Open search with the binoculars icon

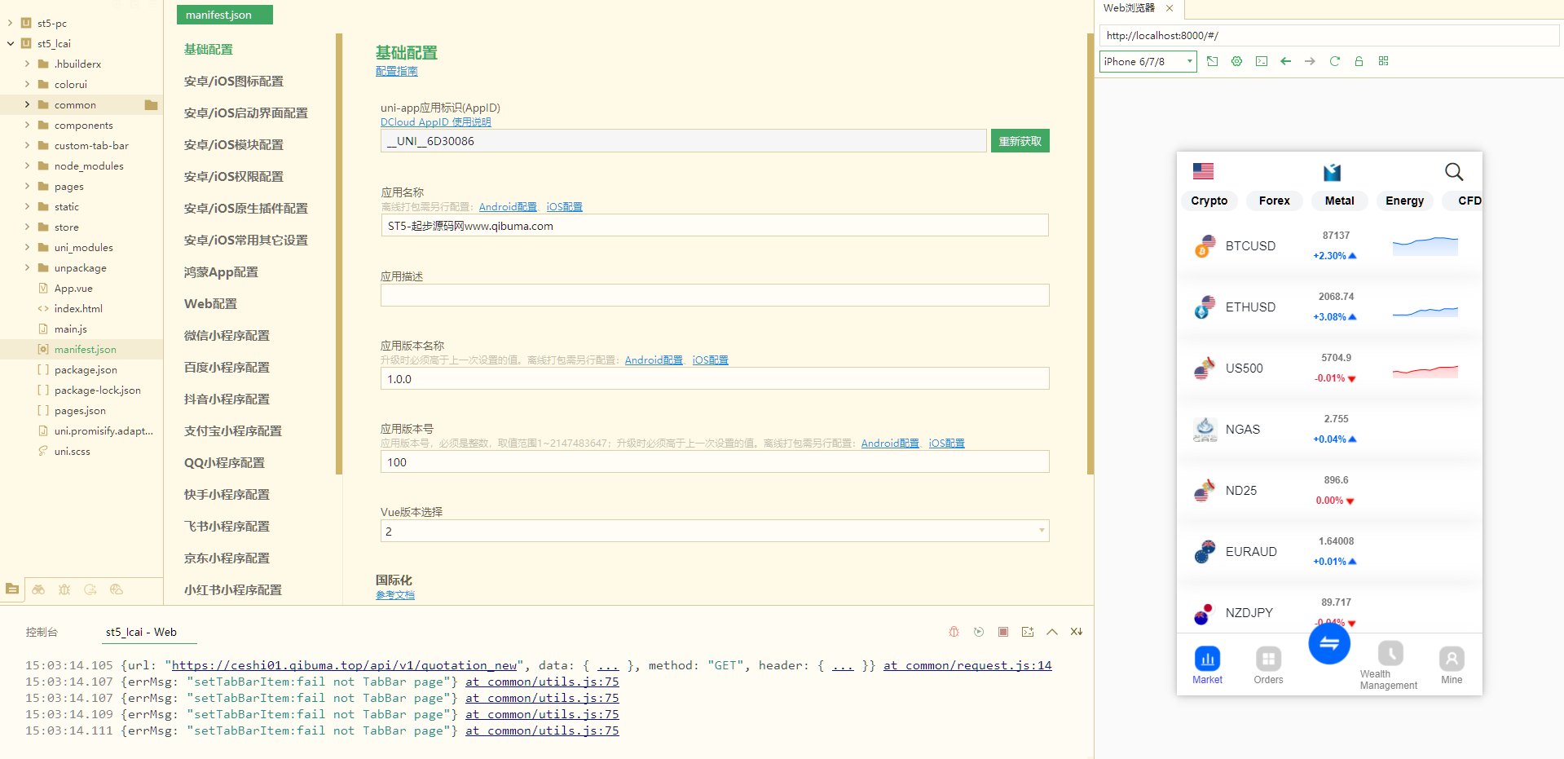click(38, 589)
